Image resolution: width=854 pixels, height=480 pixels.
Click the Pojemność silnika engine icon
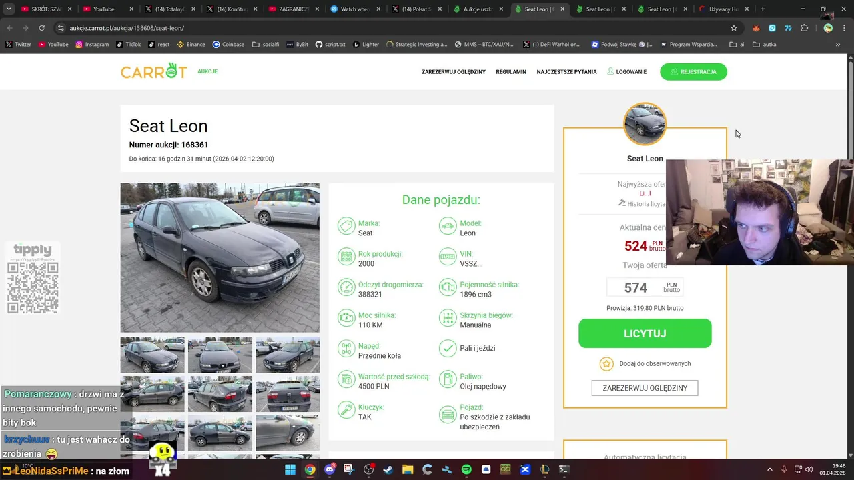[x=448, y=287]
